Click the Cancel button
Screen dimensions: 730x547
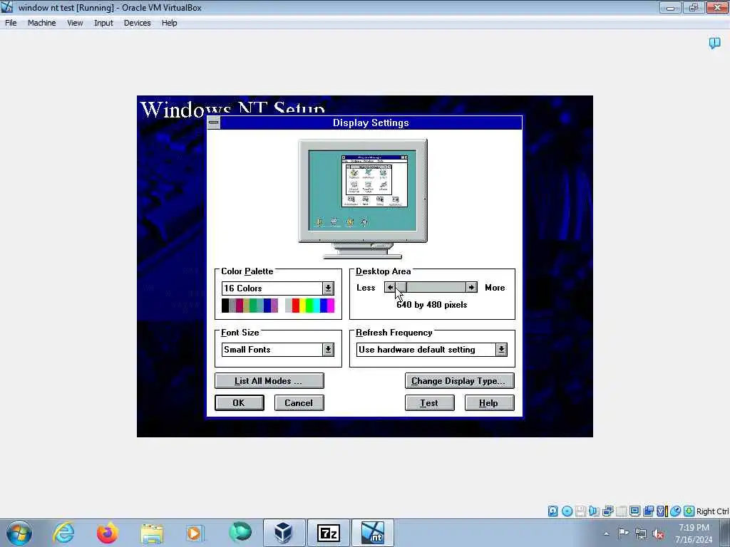pos(299,403)
